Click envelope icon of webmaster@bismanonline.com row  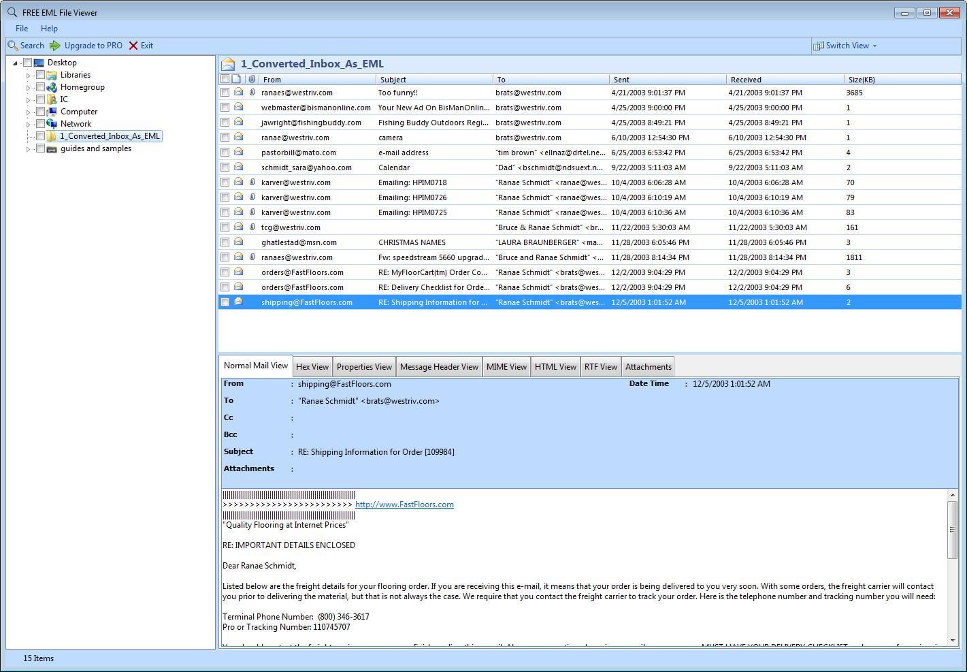(x=239, y=107)
